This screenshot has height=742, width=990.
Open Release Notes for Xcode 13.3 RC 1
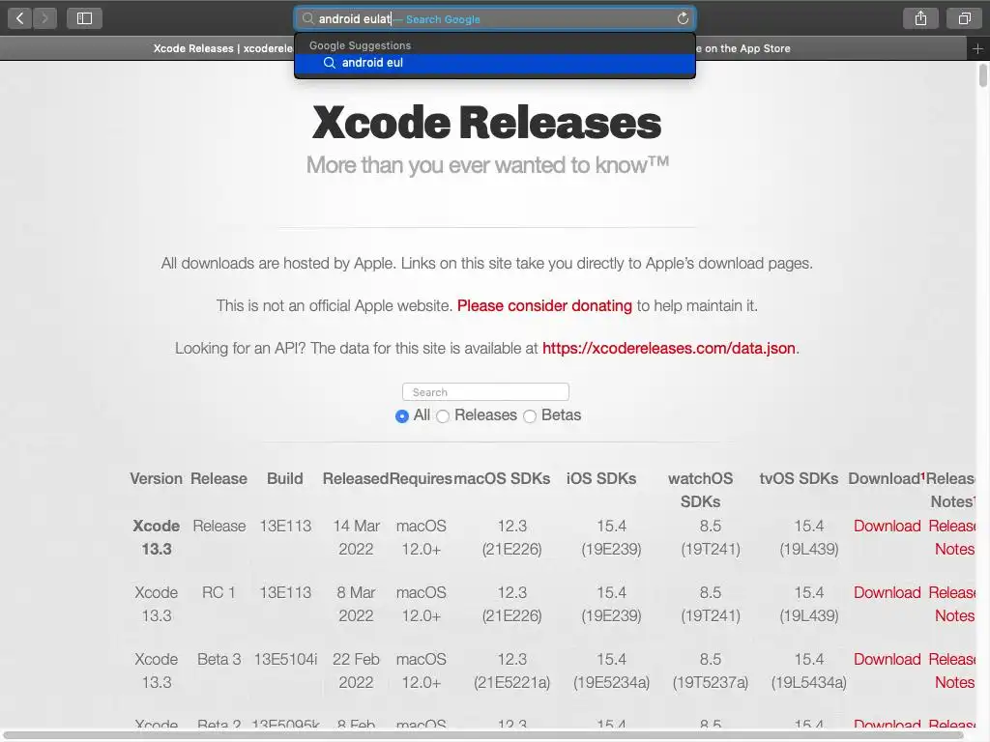point(952,605)
